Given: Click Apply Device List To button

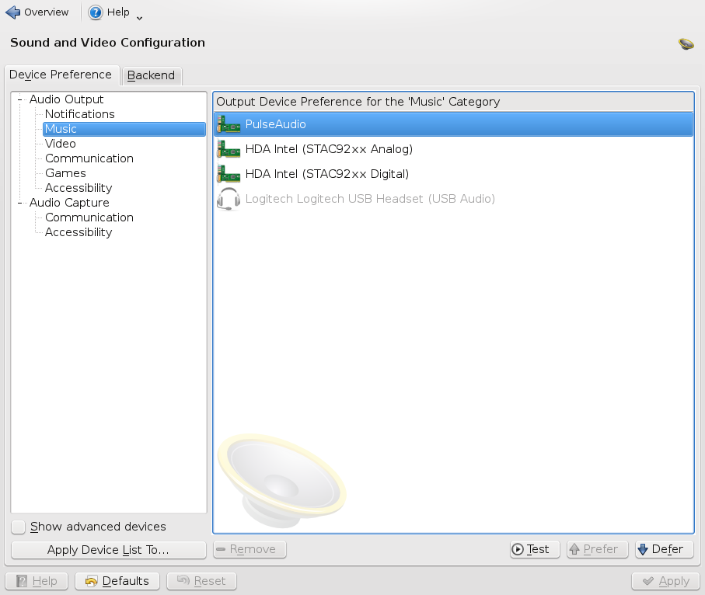Looking at the screenshot, I should tap(108, 550).
